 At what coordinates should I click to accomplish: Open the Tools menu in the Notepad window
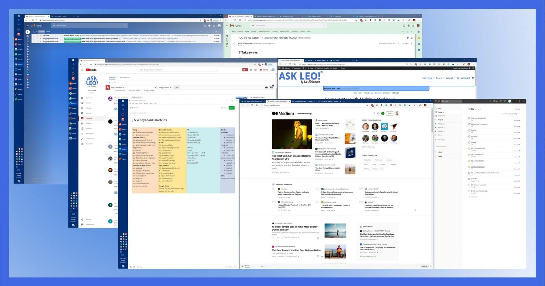pos(151,103)
